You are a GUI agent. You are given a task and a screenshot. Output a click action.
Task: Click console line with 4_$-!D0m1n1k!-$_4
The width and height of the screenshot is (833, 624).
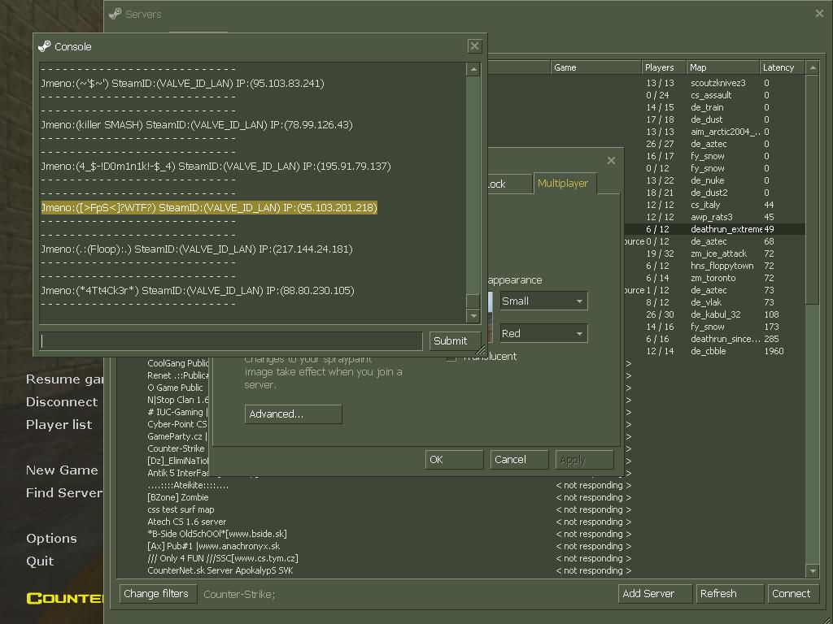point(216,166)
